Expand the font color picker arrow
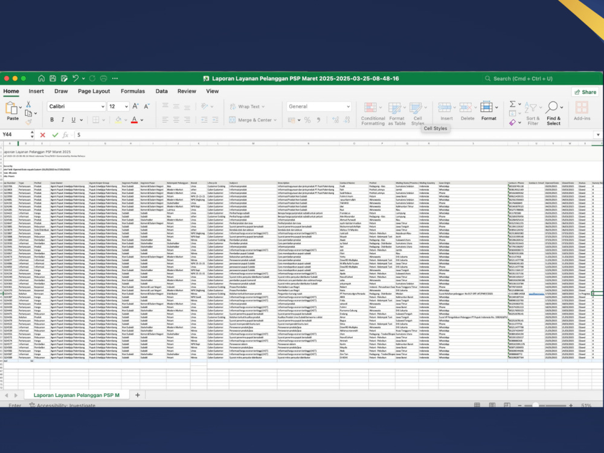Image resolution: width=604 pixels, height=453 pixels. [x=142, y=120]
